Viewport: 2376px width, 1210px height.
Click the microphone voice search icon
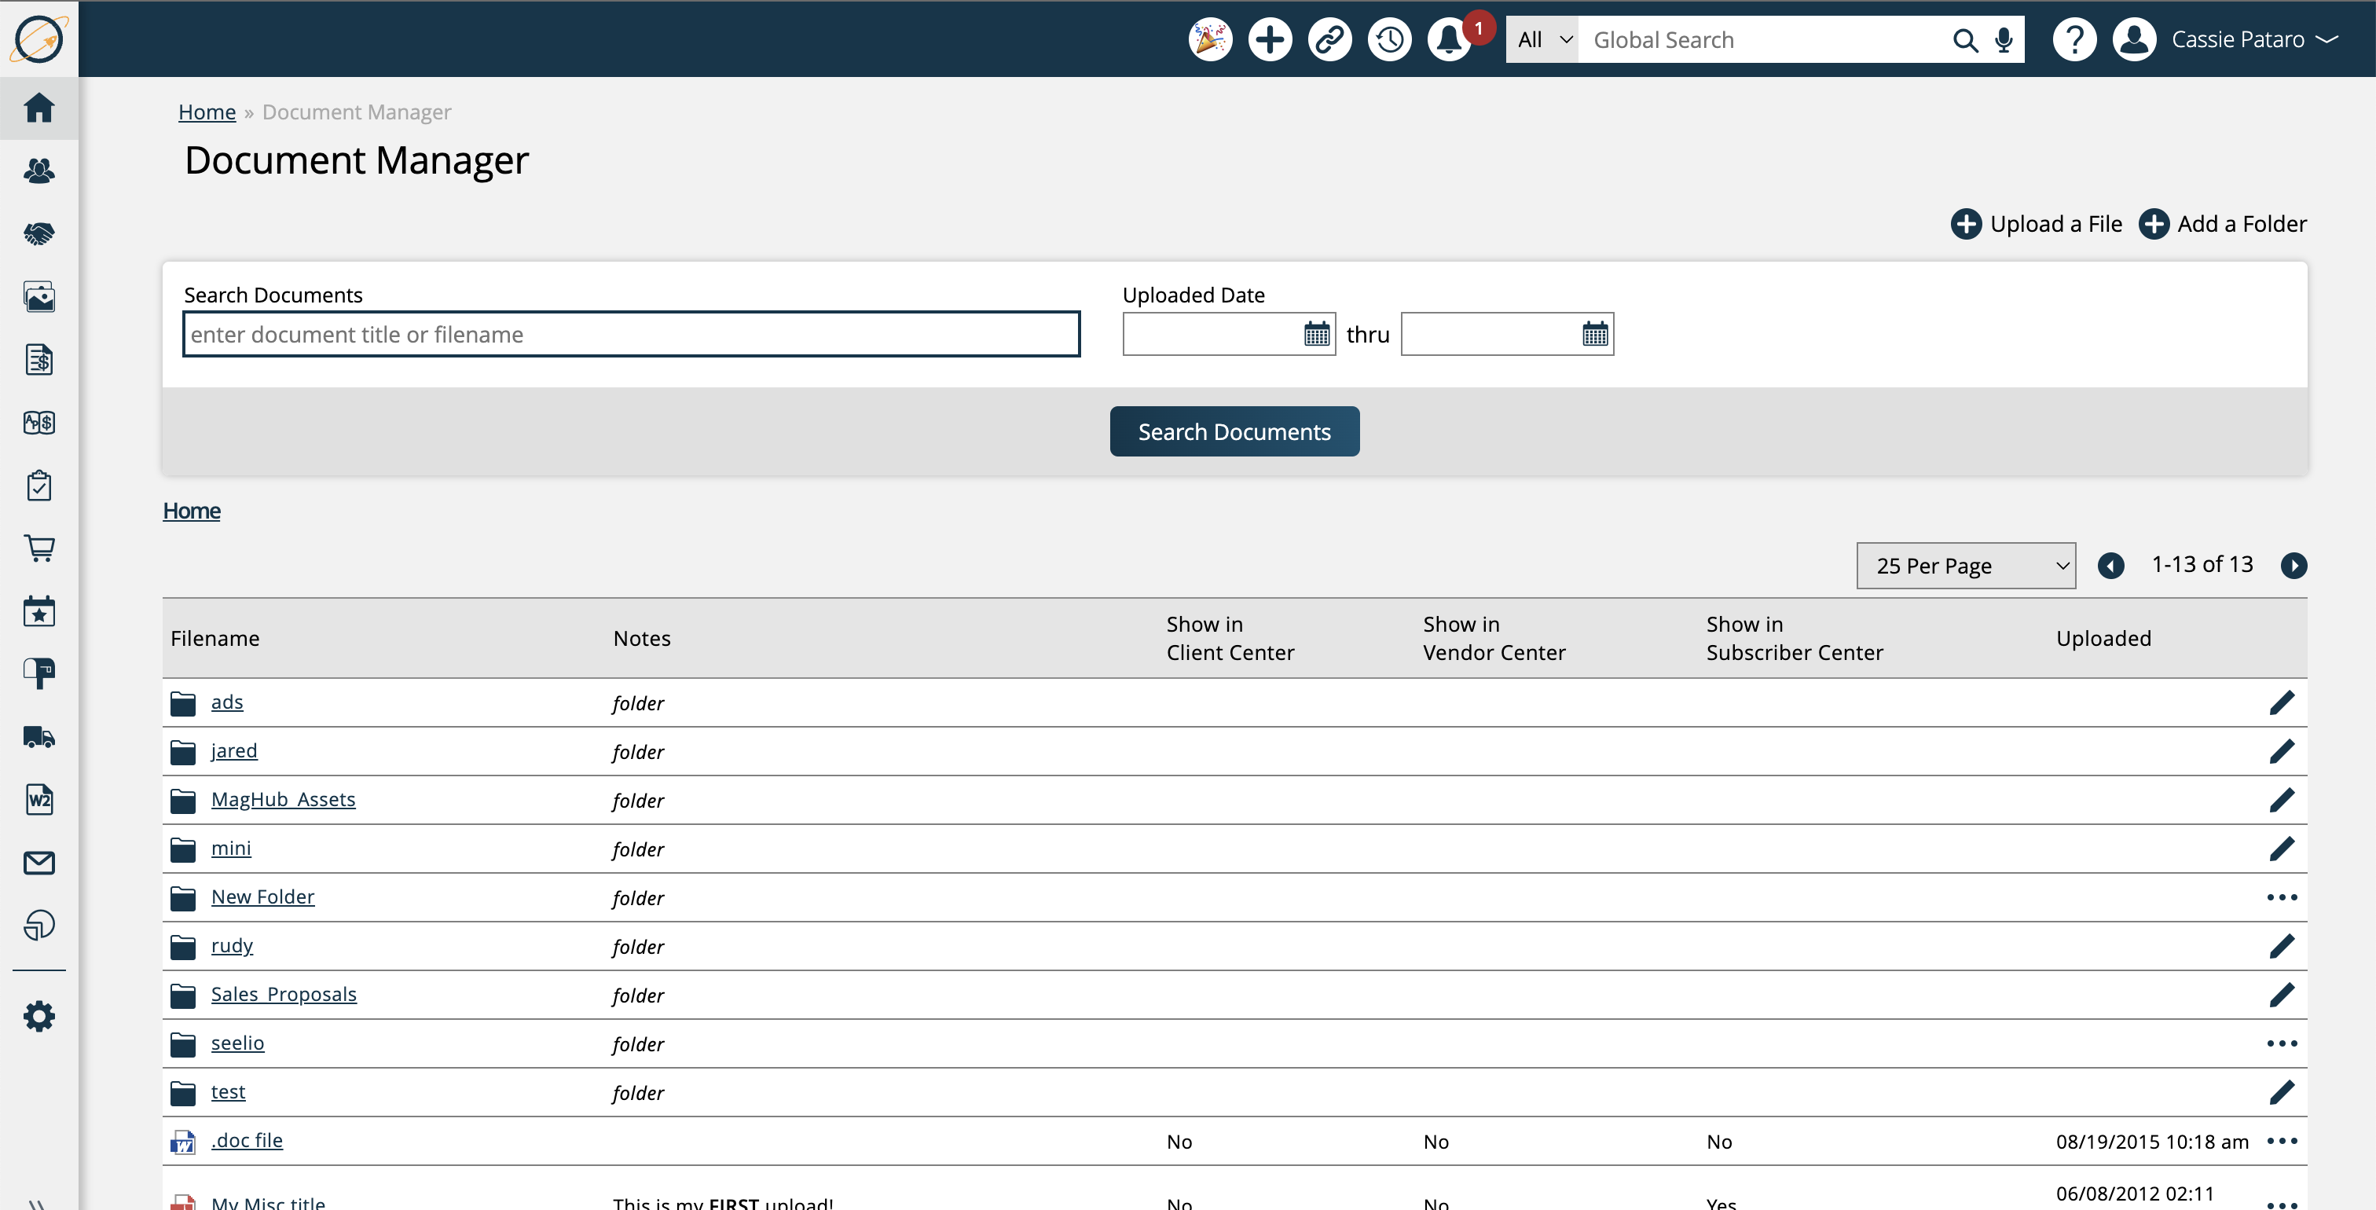[2004, 39]
